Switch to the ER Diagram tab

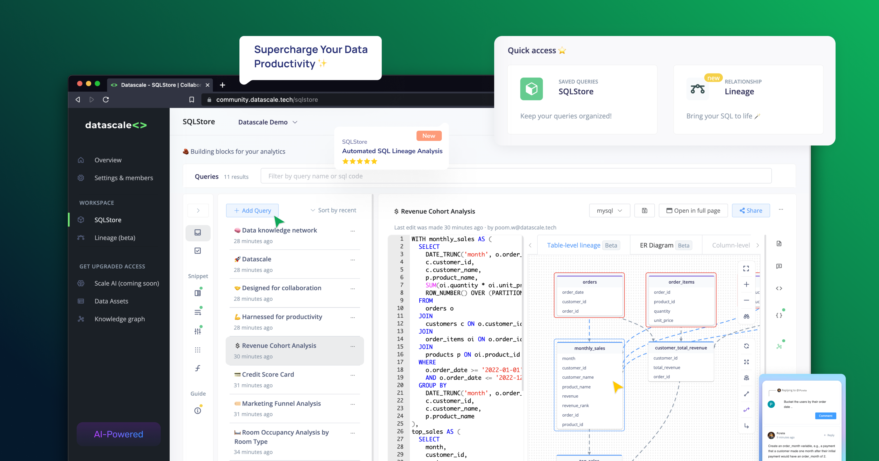pyautogui.click(x=666, y=245)
